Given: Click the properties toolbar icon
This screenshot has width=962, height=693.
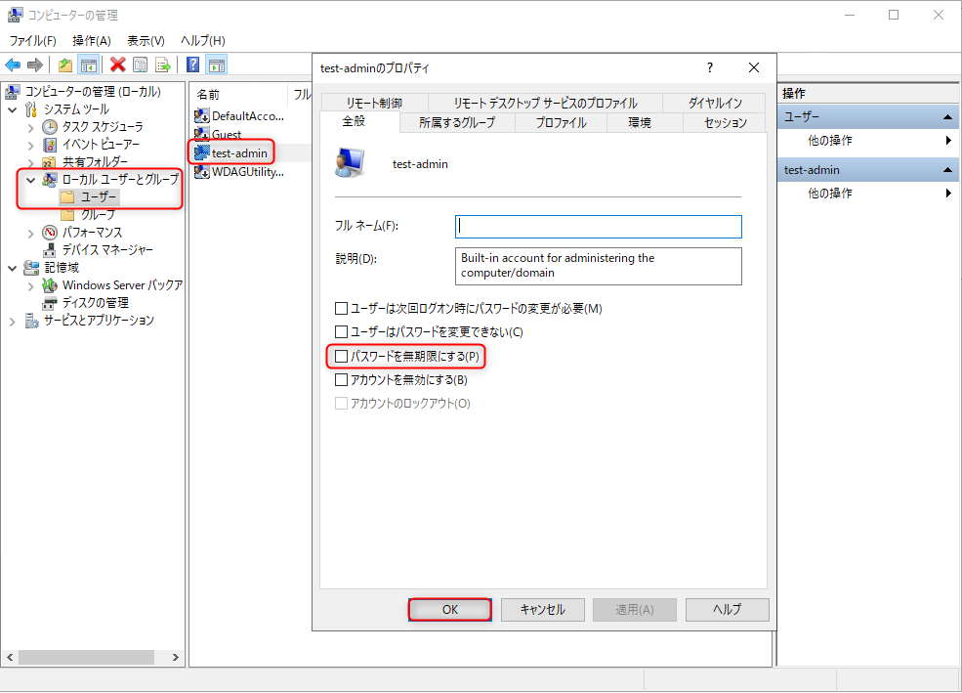Looking at the screenshot, I should (x=141, y=65).
